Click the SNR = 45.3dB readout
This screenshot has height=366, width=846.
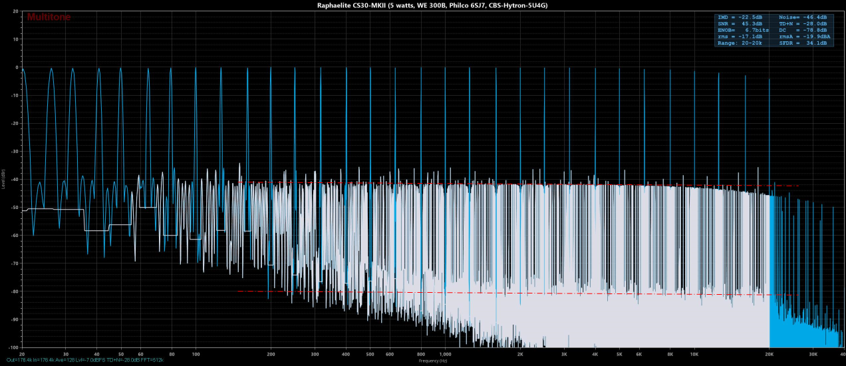point(740,23)
